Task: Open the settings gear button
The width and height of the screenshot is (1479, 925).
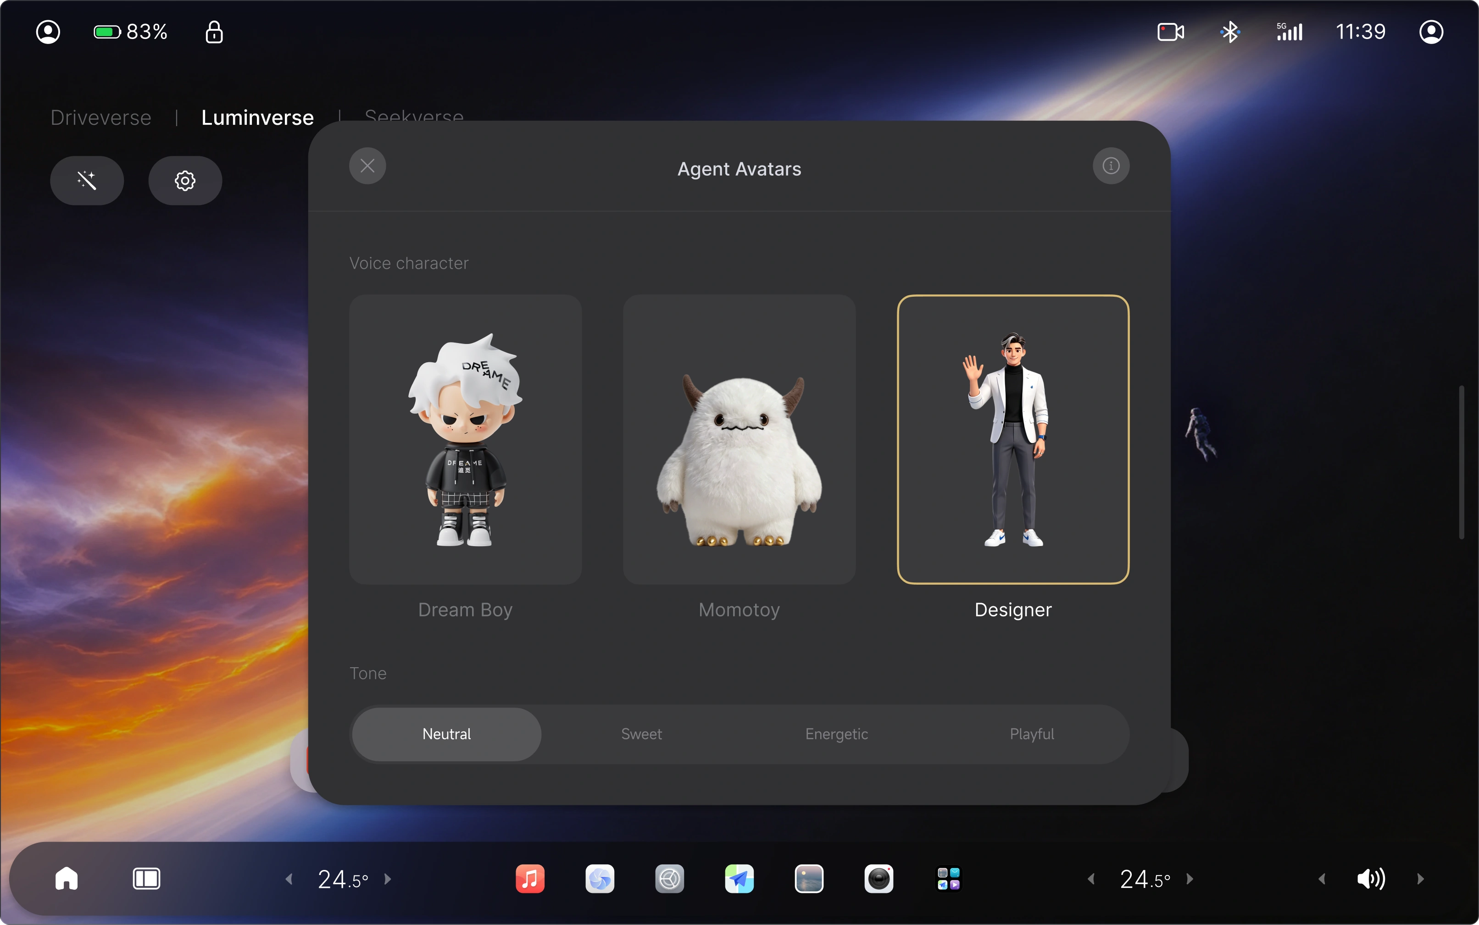Action: 185,181
